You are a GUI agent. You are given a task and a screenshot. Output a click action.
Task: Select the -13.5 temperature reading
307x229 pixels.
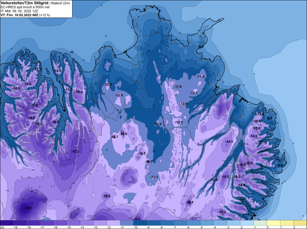179,122
